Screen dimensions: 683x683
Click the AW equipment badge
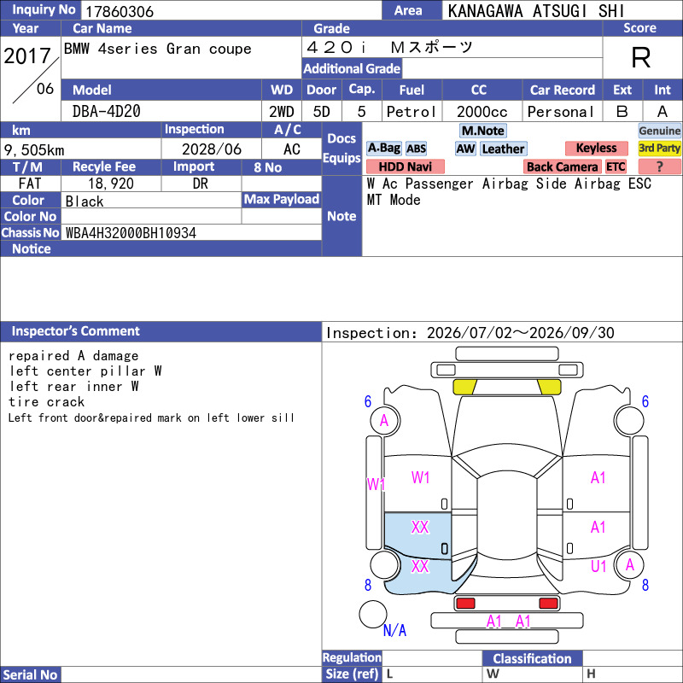point(465,149)
